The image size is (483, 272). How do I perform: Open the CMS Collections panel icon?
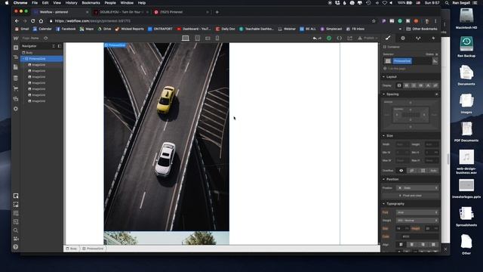tap(16, 79)
